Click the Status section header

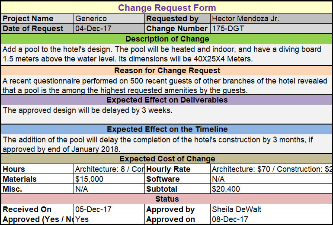tap(167, 199)
